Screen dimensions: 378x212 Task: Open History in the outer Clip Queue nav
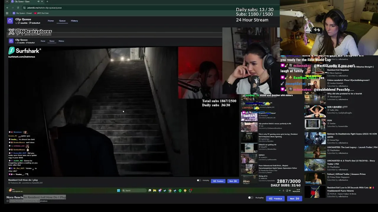click(74, 21)
